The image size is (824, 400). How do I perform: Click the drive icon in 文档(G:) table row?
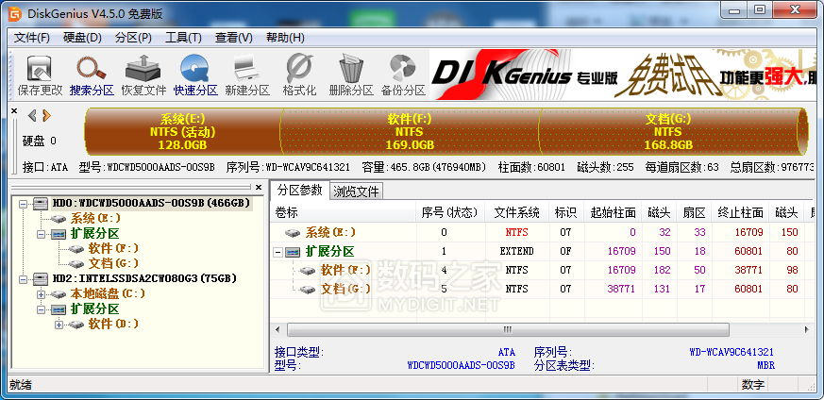point(307,290)
